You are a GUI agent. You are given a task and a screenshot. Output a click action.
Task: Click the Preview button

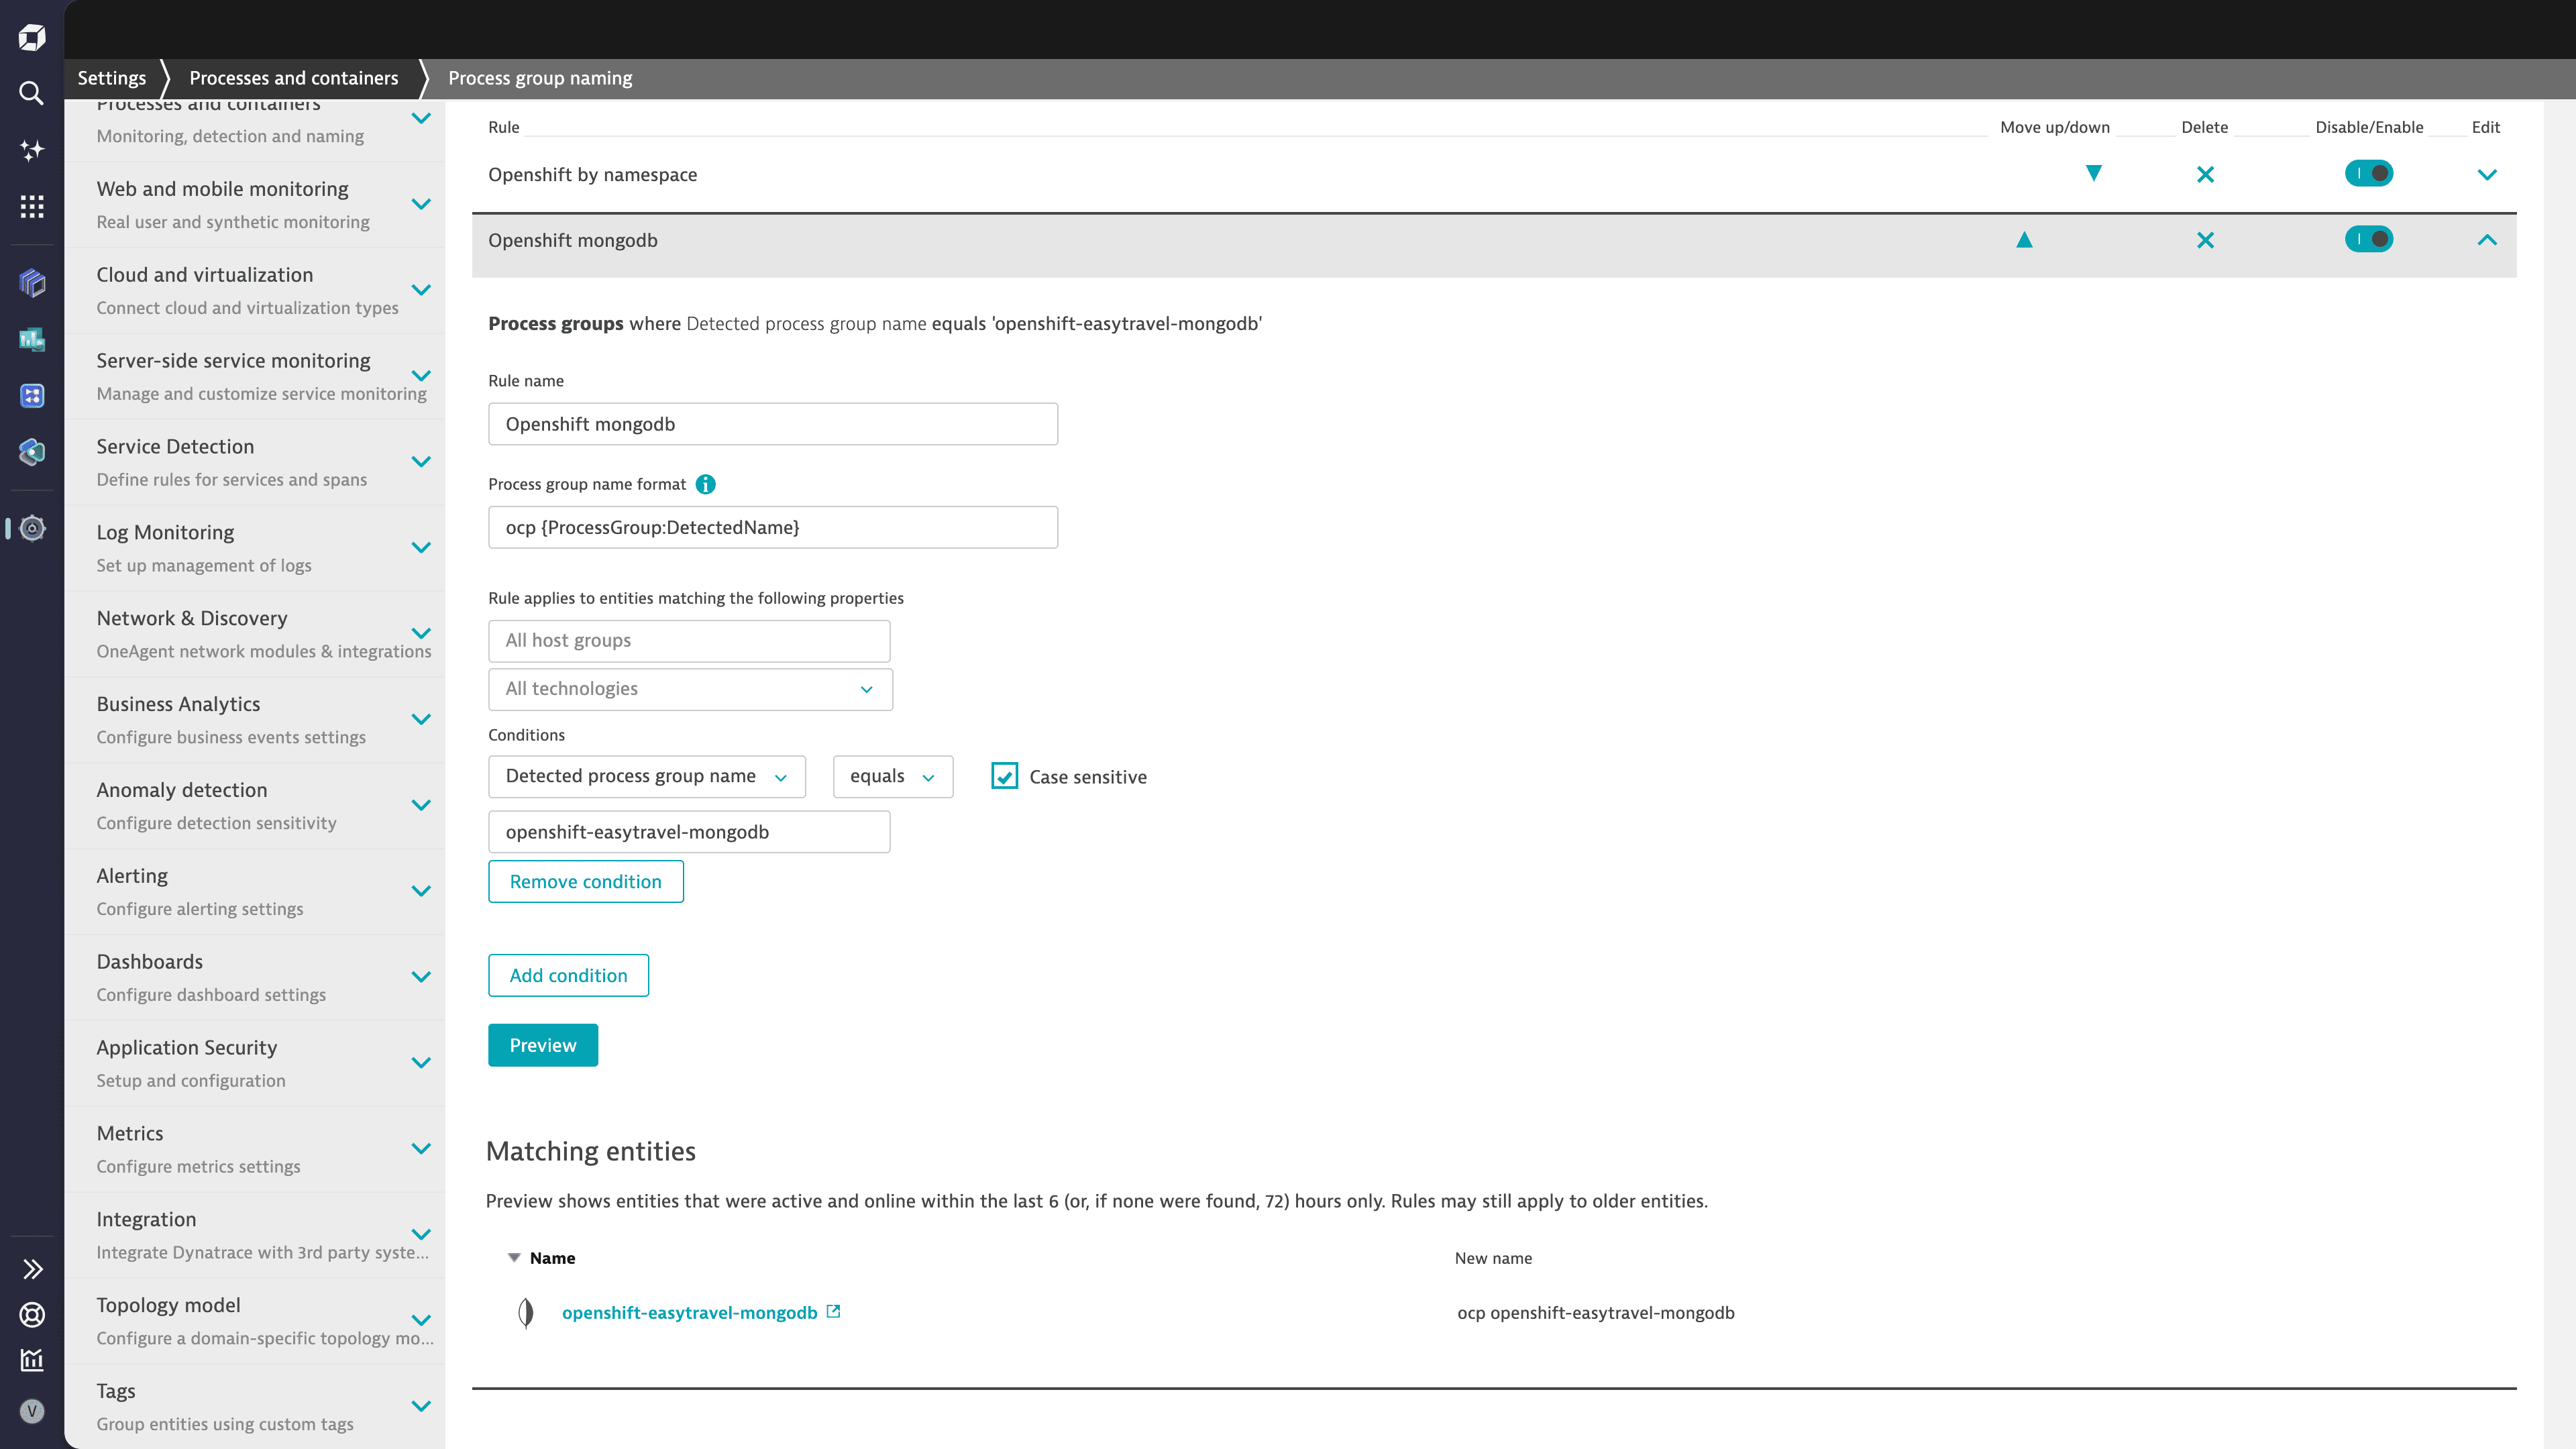click(543, 1045)
